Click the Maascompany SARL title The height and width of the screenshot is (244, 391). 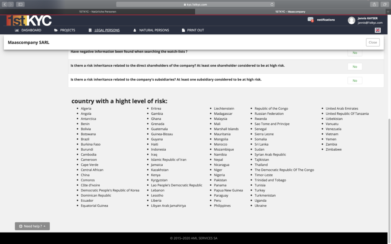(x=28, y=42)
